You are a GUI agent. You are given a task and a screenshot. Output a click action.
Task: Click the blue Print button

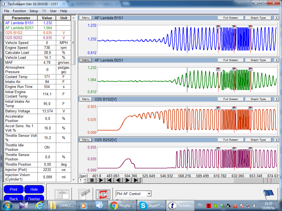(x=13, y=189)
